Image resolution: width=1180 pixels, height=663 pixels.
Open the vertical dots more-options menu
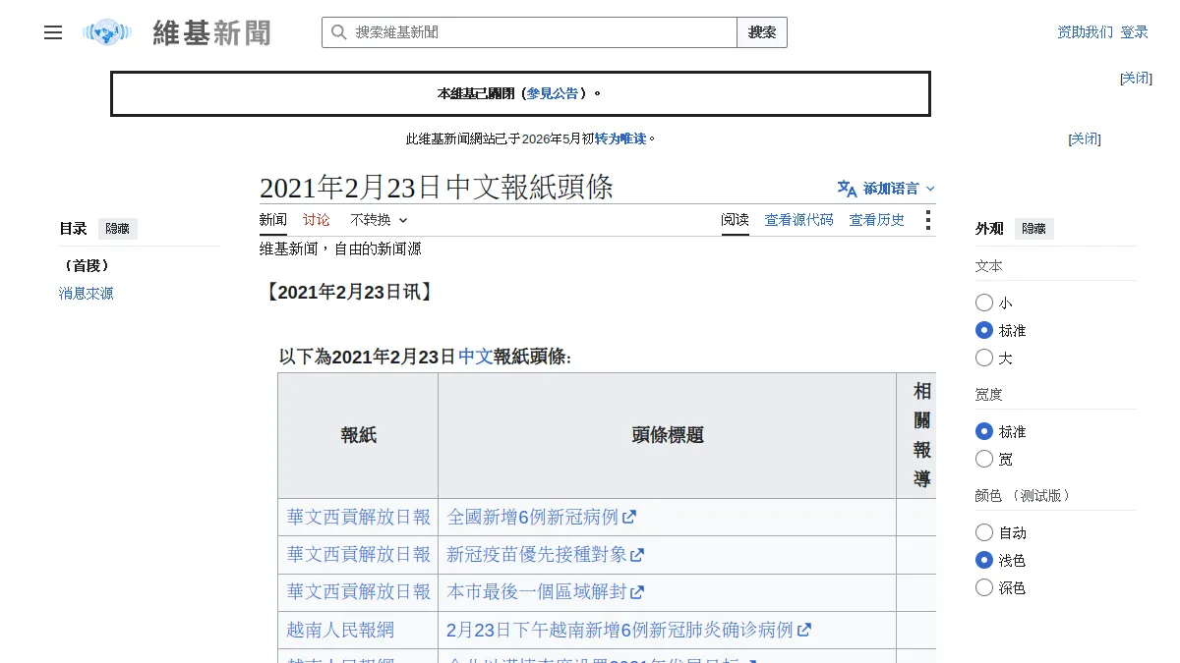(927, 220)
